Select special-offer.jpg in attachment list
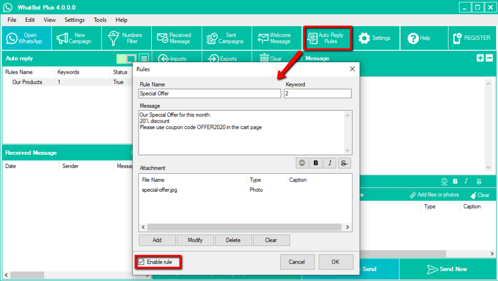Image resolution: width=498 pixels, height=281 pixels. [x=160, y=190]
